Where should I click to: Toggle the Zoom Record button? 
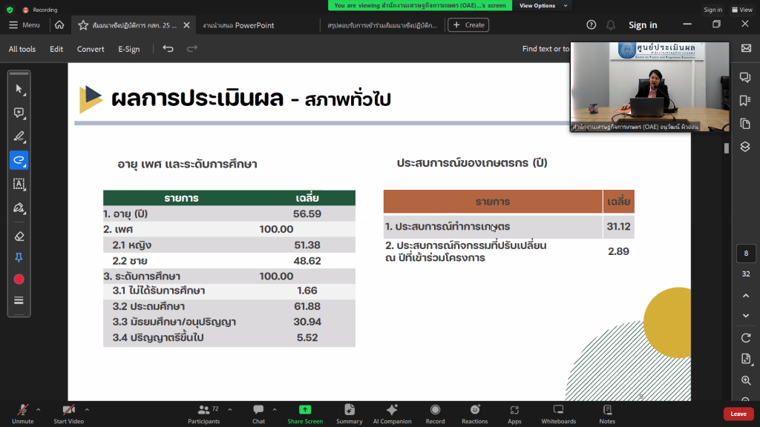[x=435, y=414]
